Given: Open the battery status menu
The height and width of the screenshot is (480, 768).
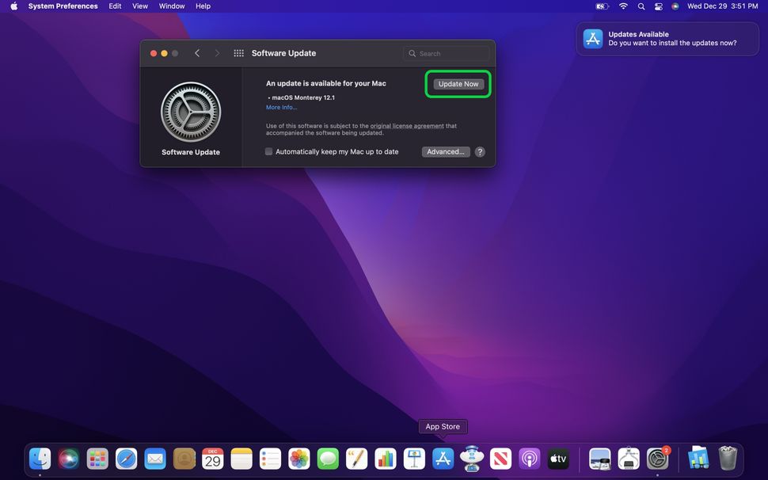Looking at the screenshot, I should (x=601, y=6).
